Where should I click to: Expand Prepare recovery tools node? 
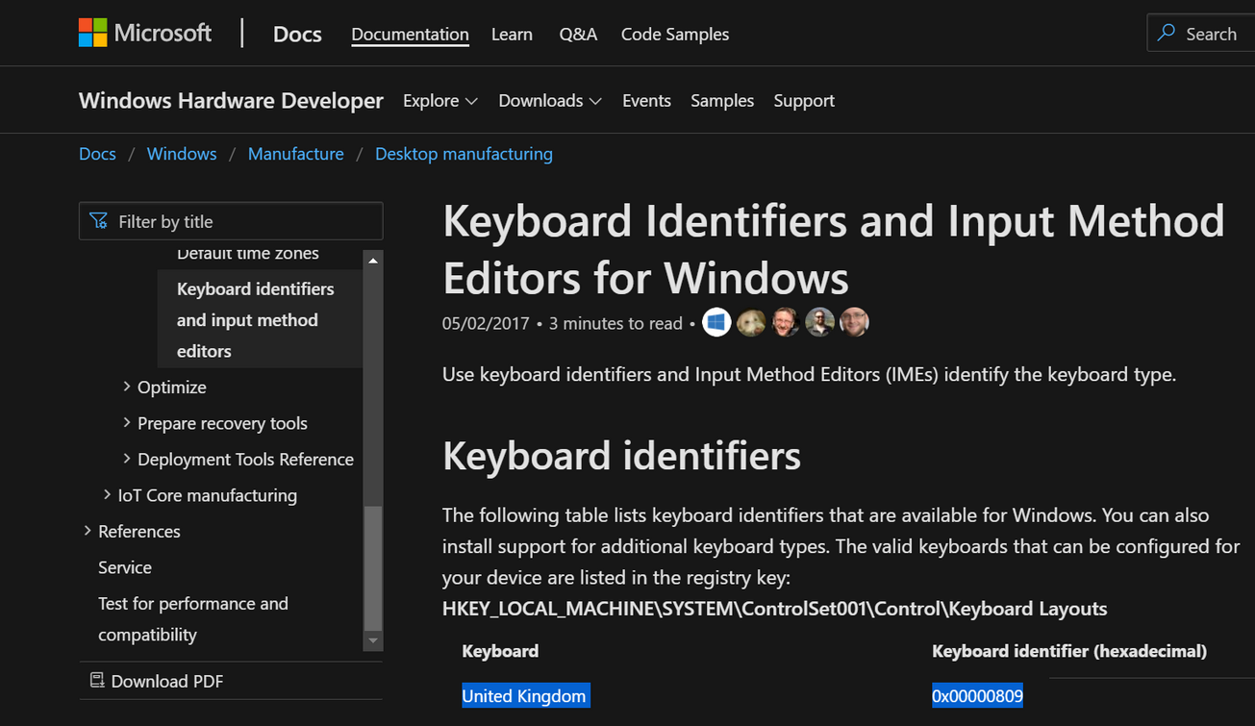click(x=127, y=423)
